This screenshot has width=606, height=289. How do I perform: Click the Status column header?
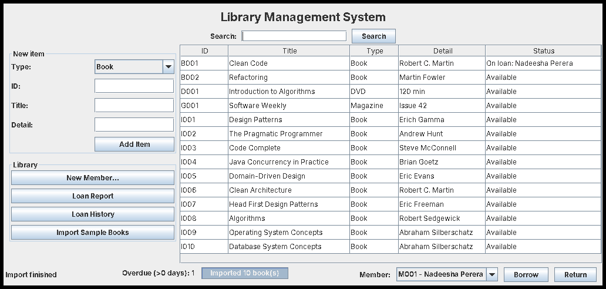[543, 51]
